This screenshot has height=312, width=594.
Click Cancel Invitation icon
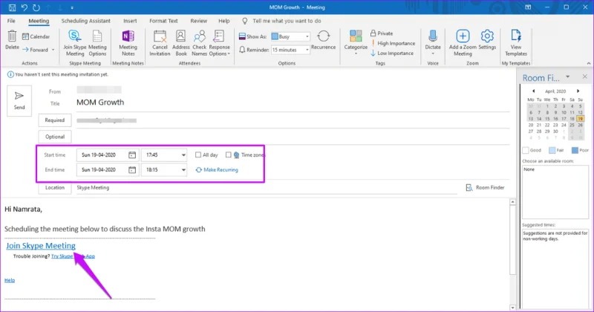click(x=160, y=43)
